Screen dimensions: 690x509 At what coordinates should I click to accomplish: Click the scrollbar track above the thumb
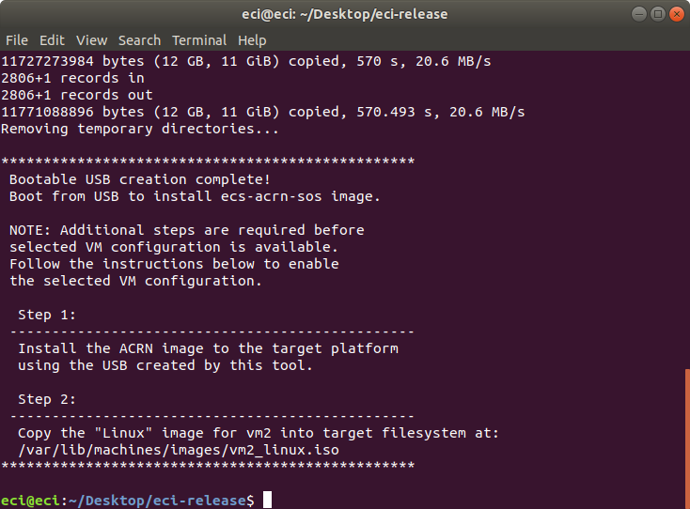click(687, 209)
